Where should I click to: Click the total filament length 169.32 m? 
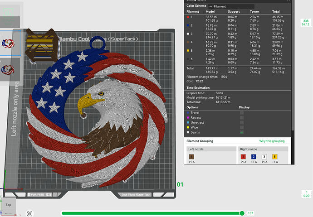coord(279,68)
